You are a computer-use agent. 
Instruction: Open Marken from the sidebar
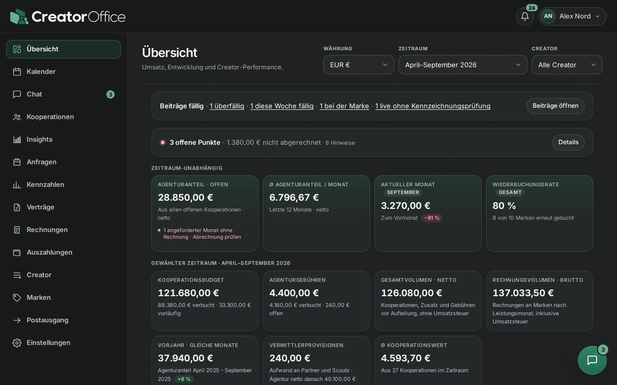point(63,297)
